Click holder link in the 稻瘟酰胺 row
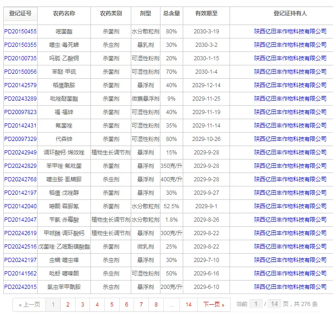 [290, 85]
